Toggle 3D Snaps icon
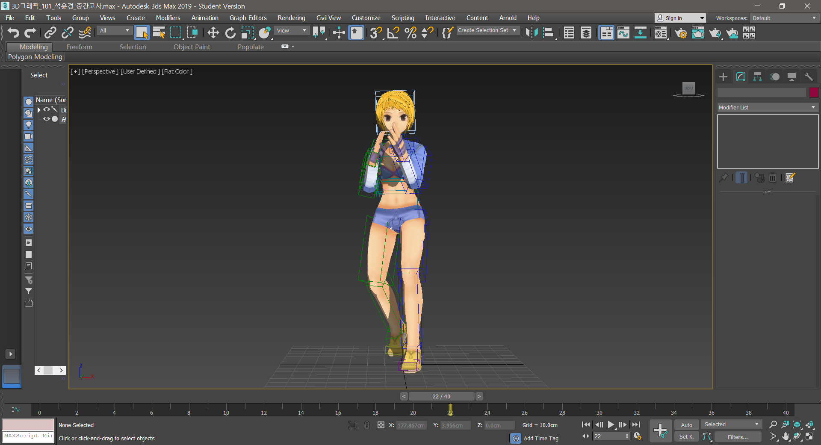The image size is (821, 445). coord(376,33)
